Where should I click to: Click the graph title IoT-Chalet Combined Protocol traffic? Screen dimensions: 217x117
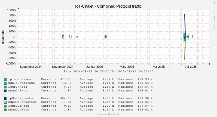click(x=108, y=6)
